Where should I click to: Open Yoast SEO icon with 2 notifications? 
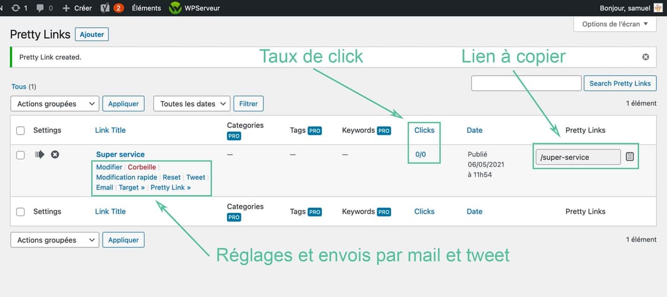click(112, 8)
